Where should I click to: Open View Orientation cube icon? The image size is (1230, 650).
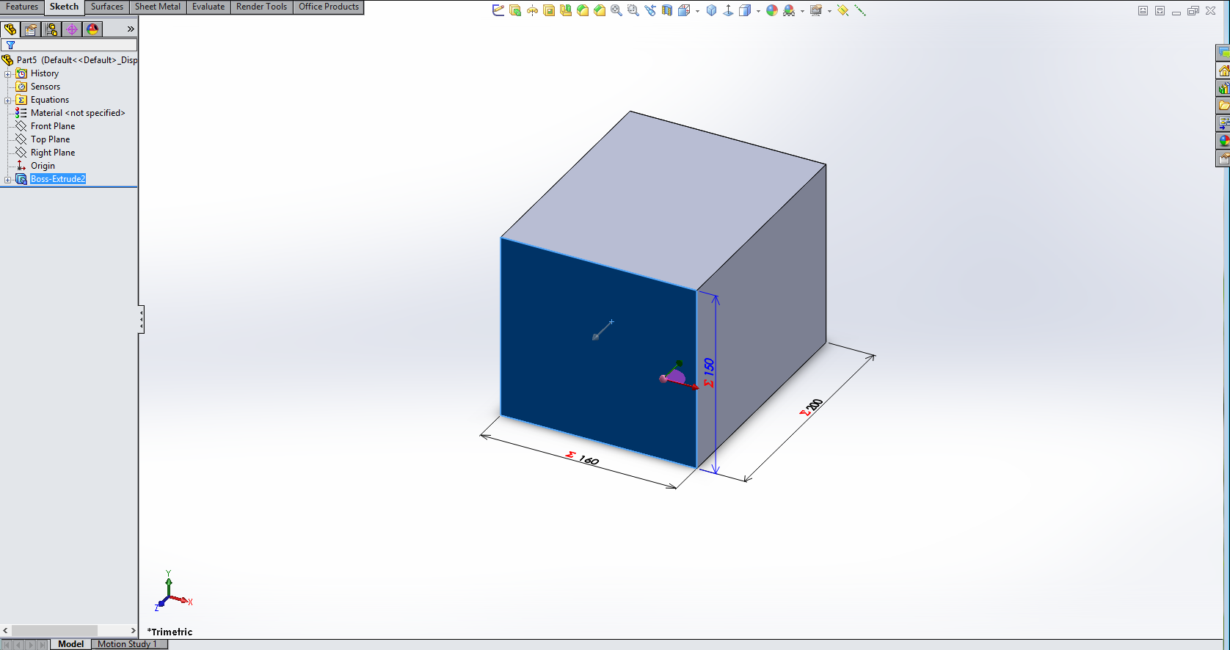[x=684, y=10]
